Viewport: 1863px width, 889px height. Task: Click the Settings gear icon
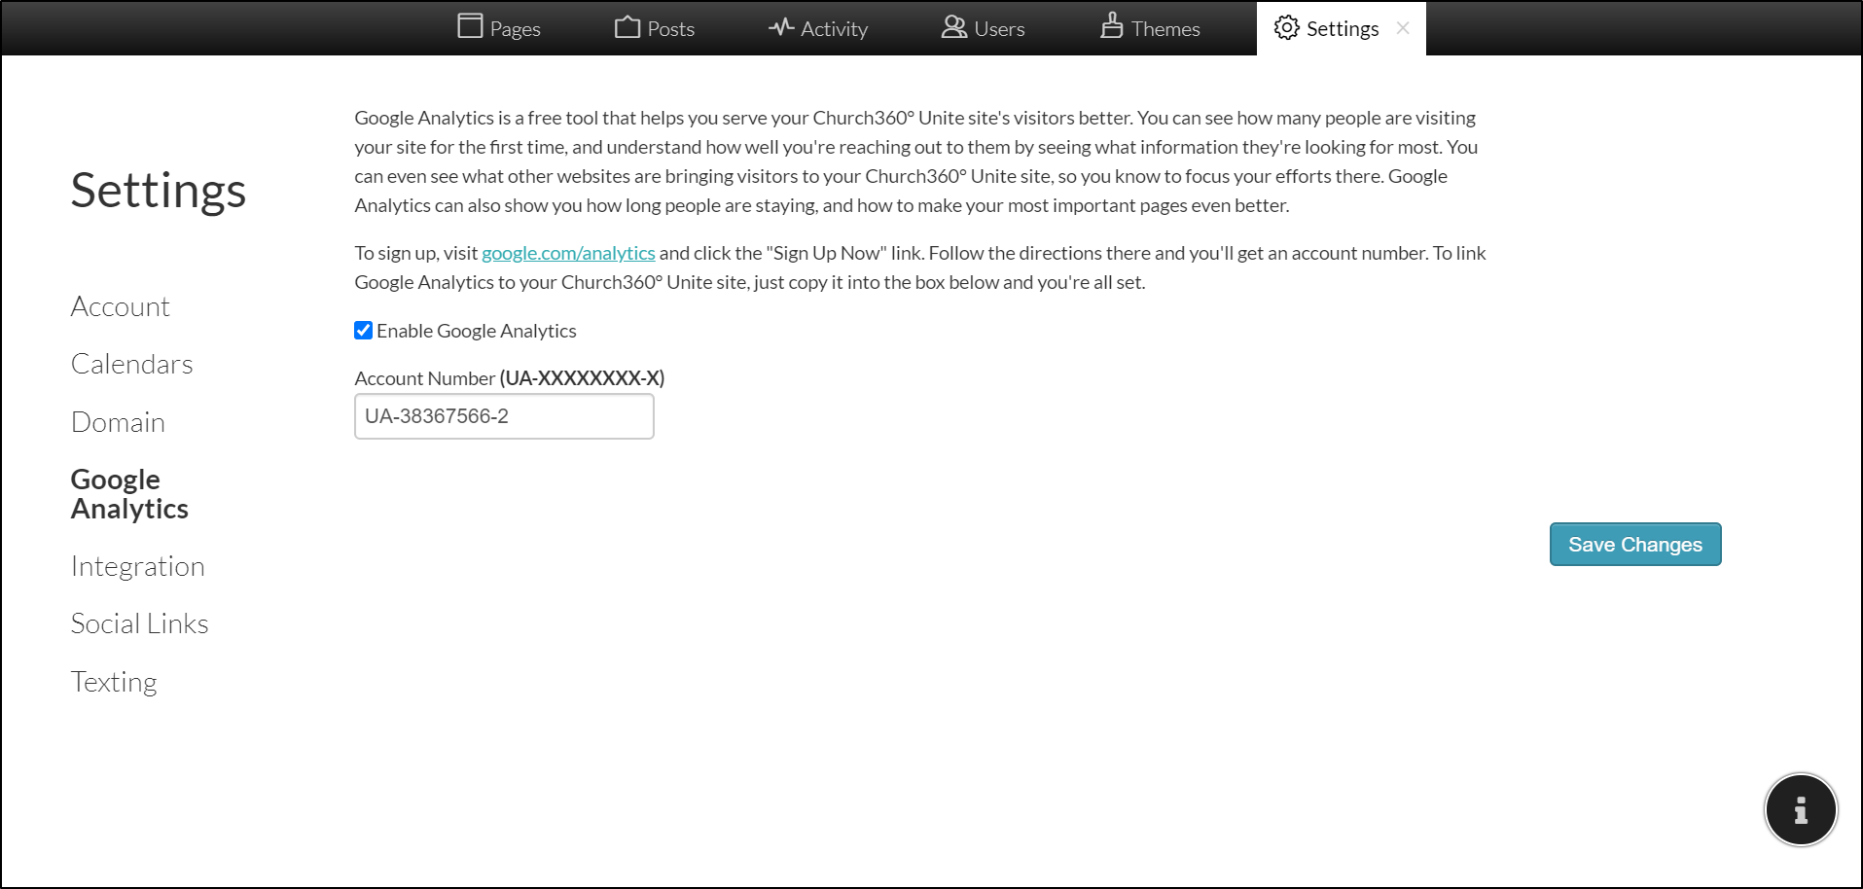(x=1286, y=28)
